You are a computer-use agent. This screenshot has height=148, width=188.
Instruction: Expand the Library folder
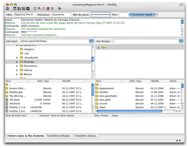pyautogui.click(x=17, y=70)
